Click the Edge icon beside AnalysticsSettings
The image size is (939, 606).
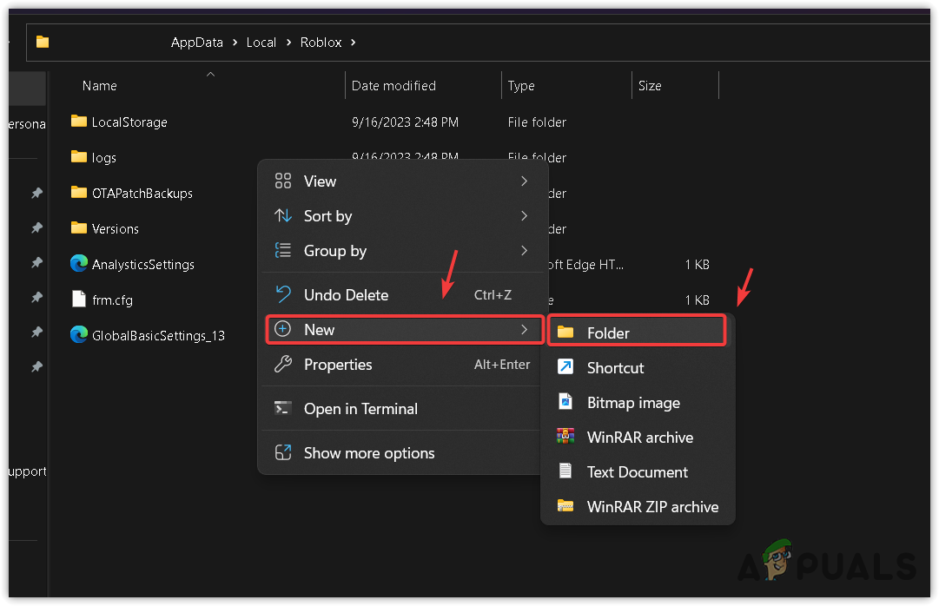79,263
